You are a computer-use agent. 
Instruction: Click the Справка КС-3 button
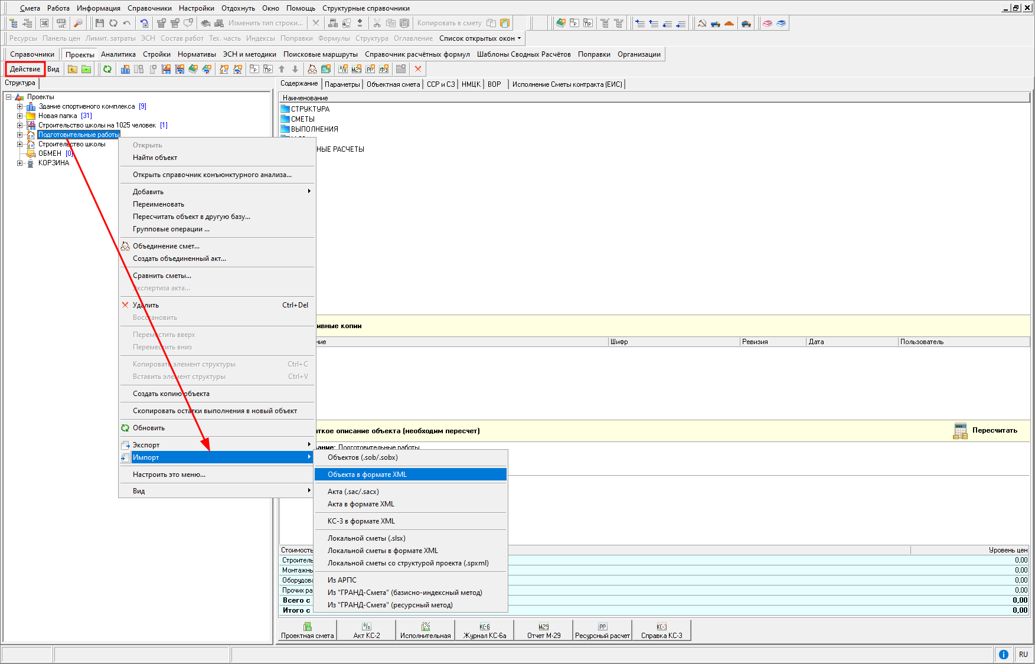661,630
